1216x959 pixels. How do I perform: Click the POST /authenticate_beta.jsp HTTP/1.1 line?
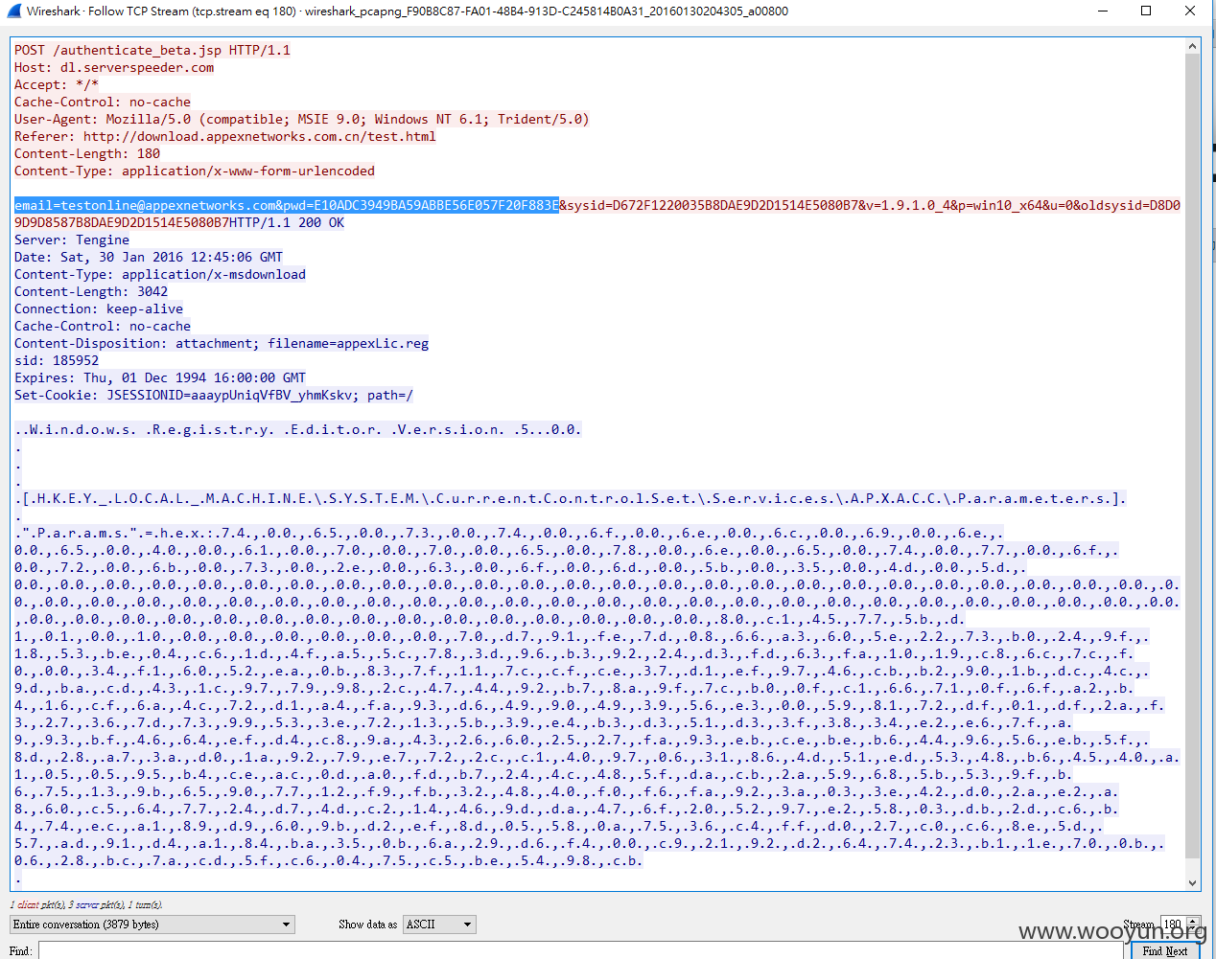click(152, 50)
